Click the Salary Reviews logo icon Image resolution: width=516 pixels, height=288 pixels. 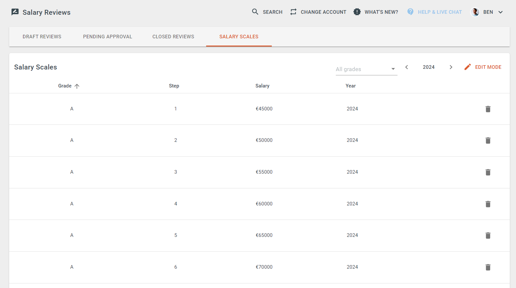click(x=15, y=12)
